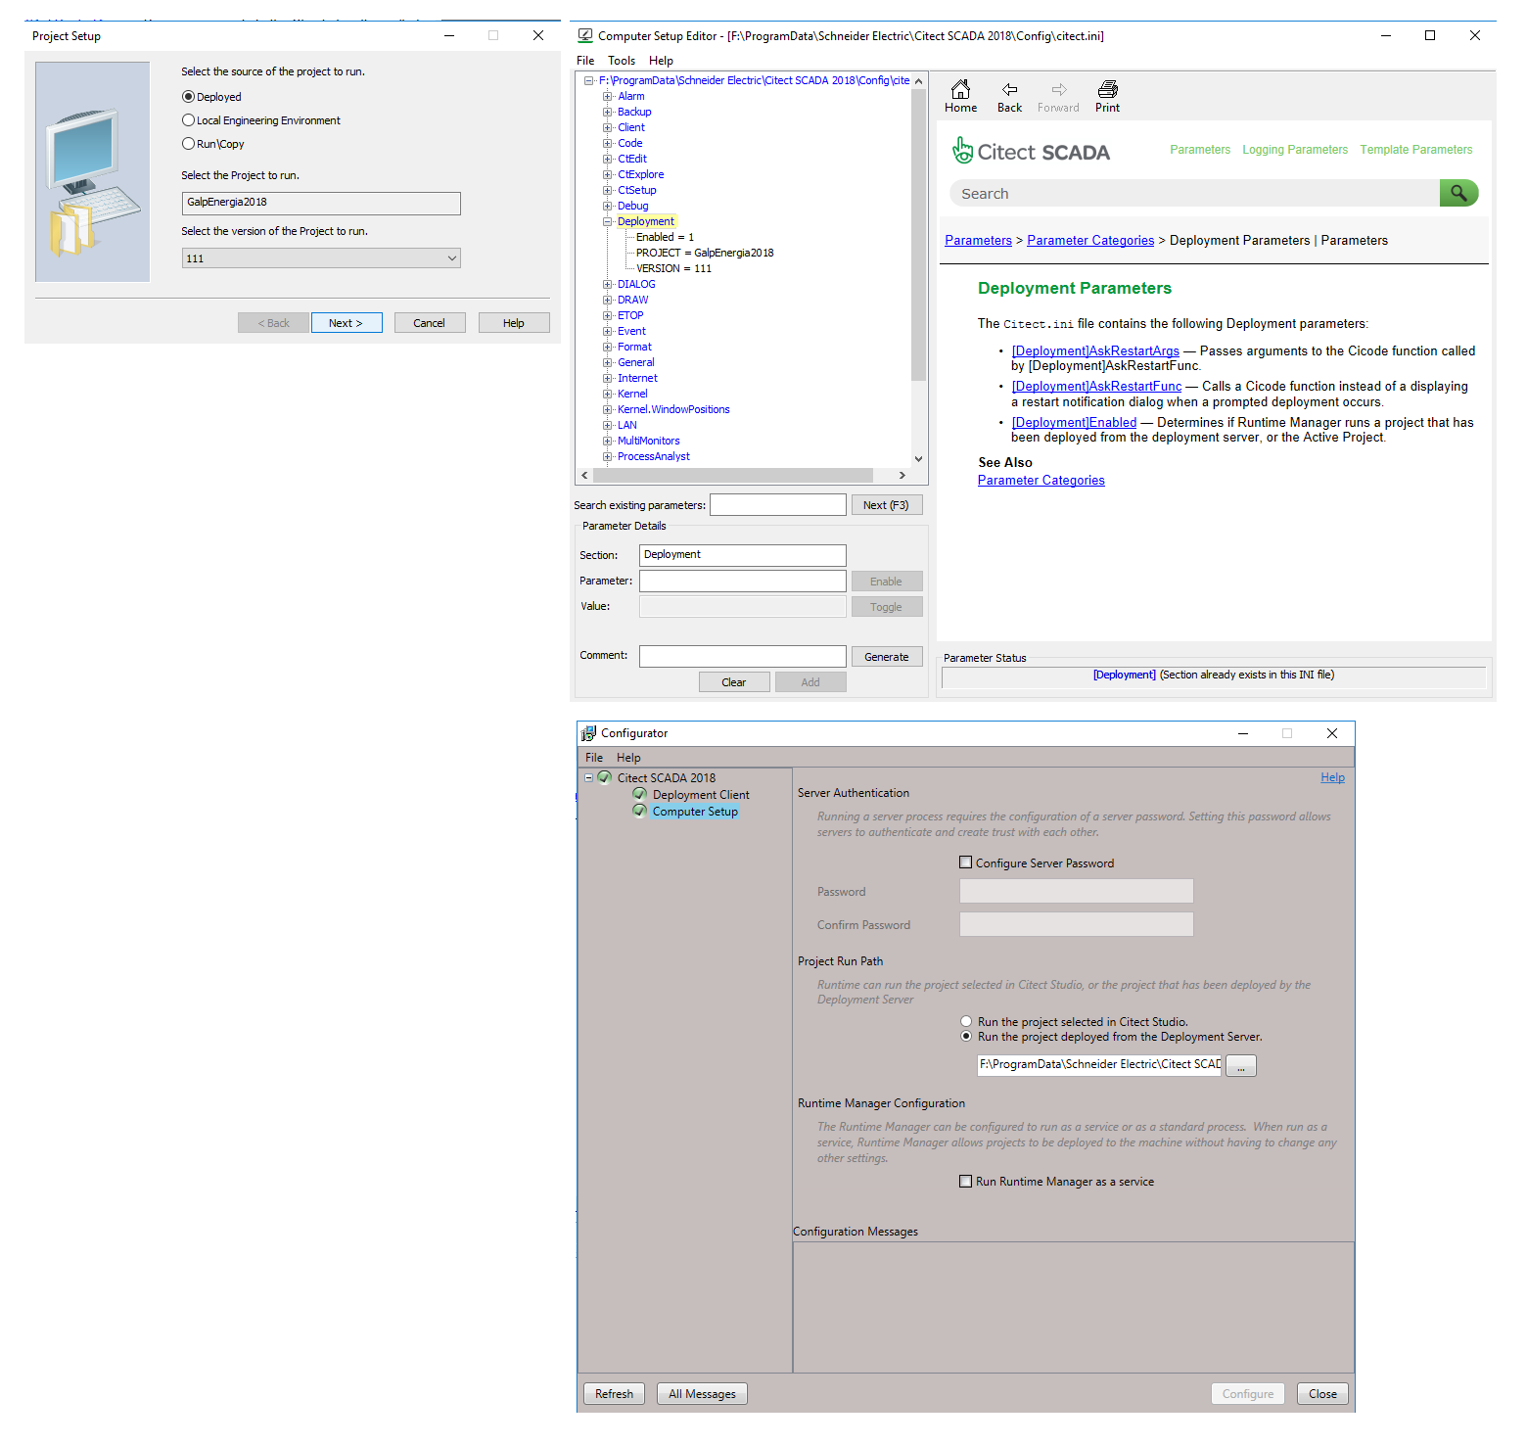The image size is (1527, 1445).
Task: Click the Comment input field
Action: tap(743, 656)
